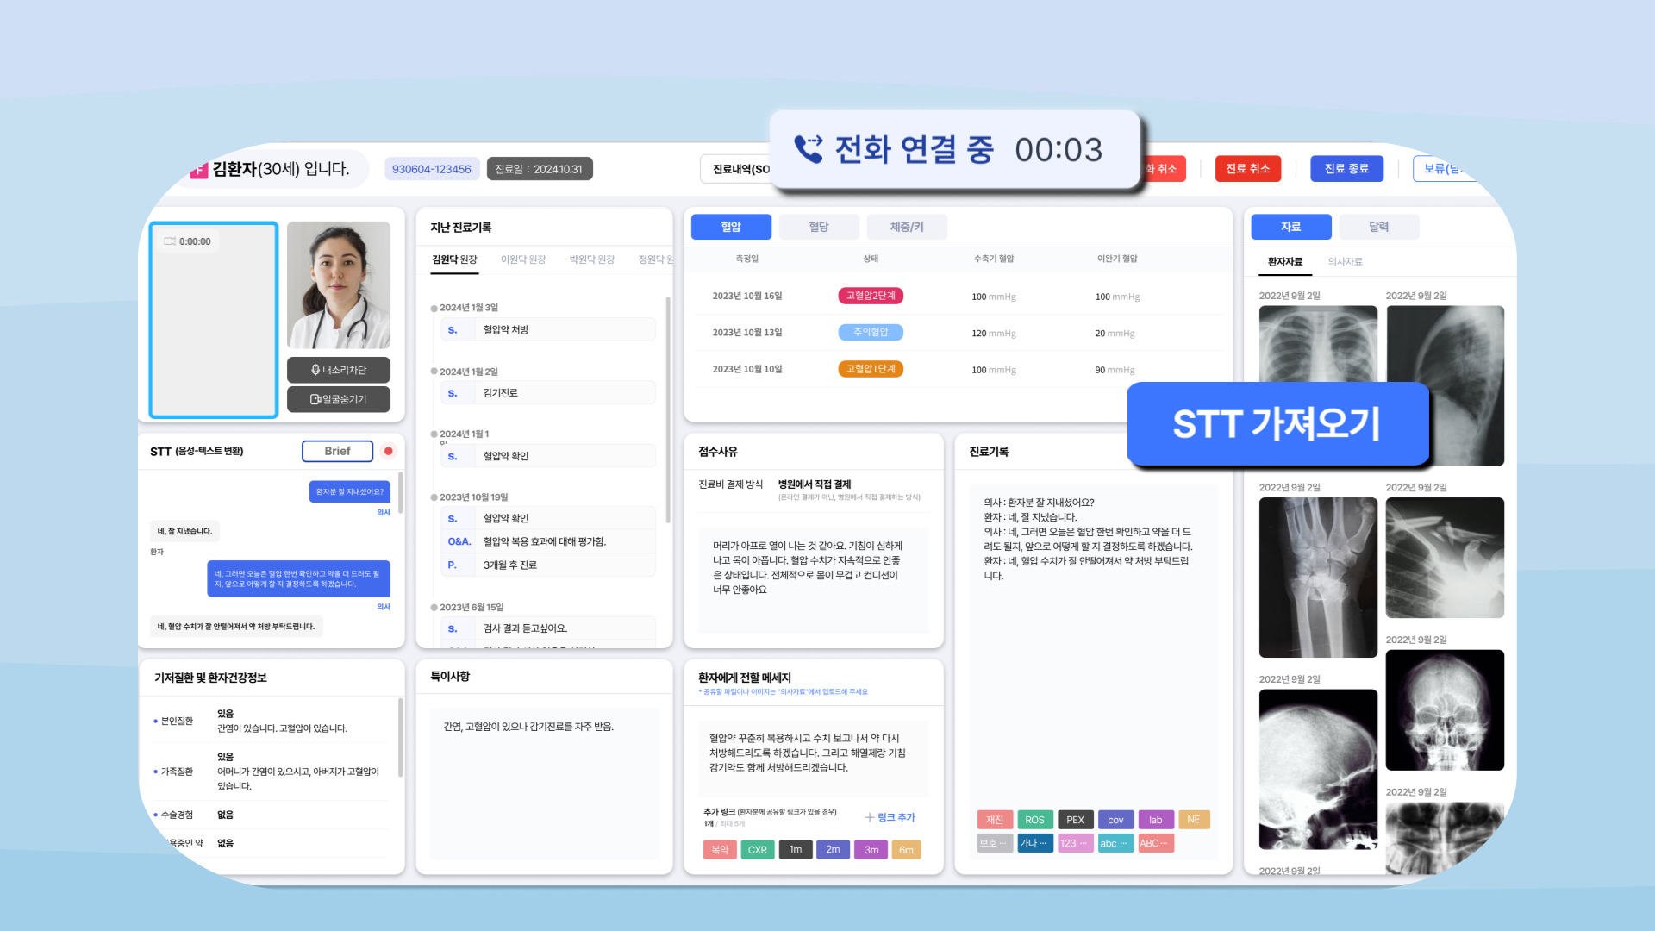Viewport: 1655px width, 931px height.
Task: Click the 진료 종료 button
Action: coord(1346,169)
